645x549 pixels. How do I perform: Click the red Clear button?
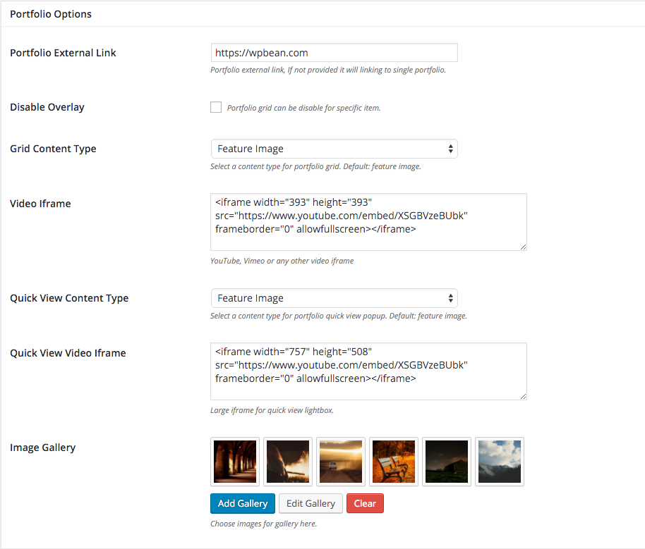point(365,503)
